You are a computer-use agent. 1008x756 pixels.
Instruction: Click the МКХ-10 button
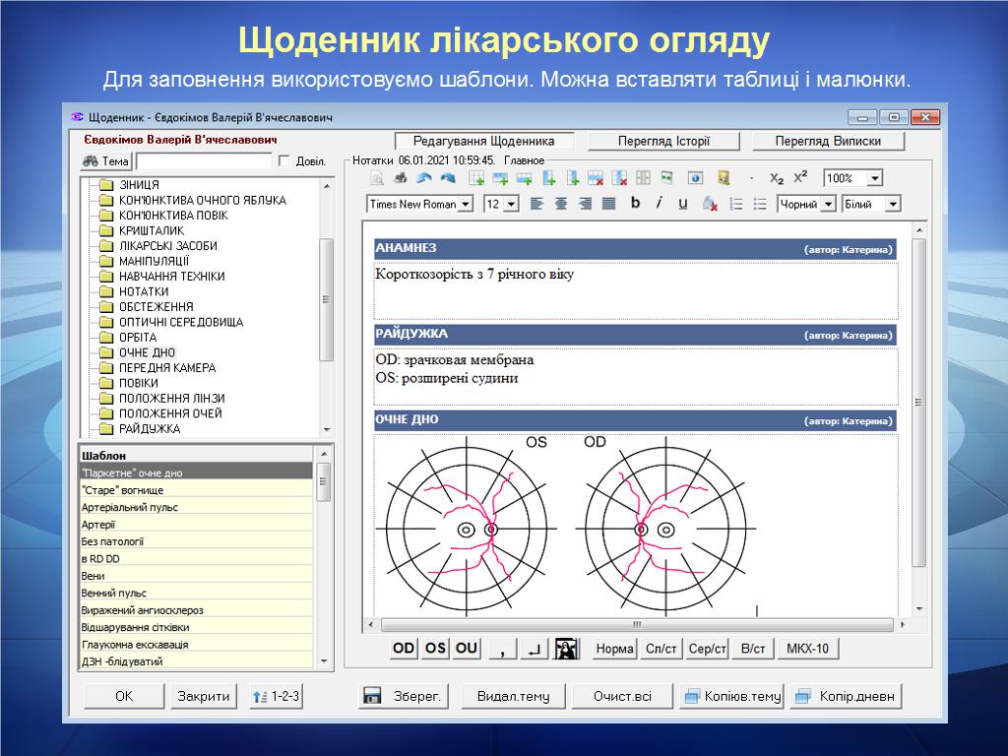click(x=807, y=649)
